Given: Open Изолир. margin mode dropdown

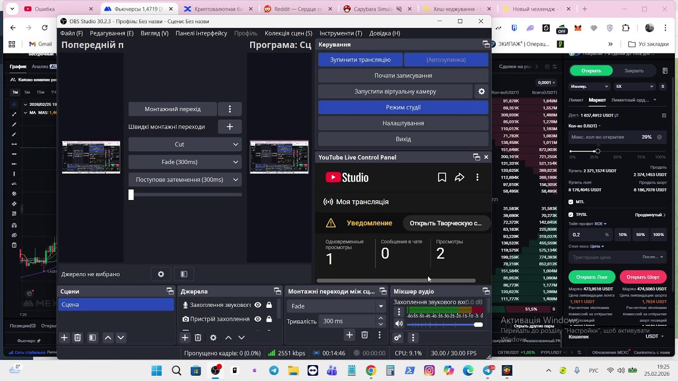Looking at the screenshot, I should point(590,86).
